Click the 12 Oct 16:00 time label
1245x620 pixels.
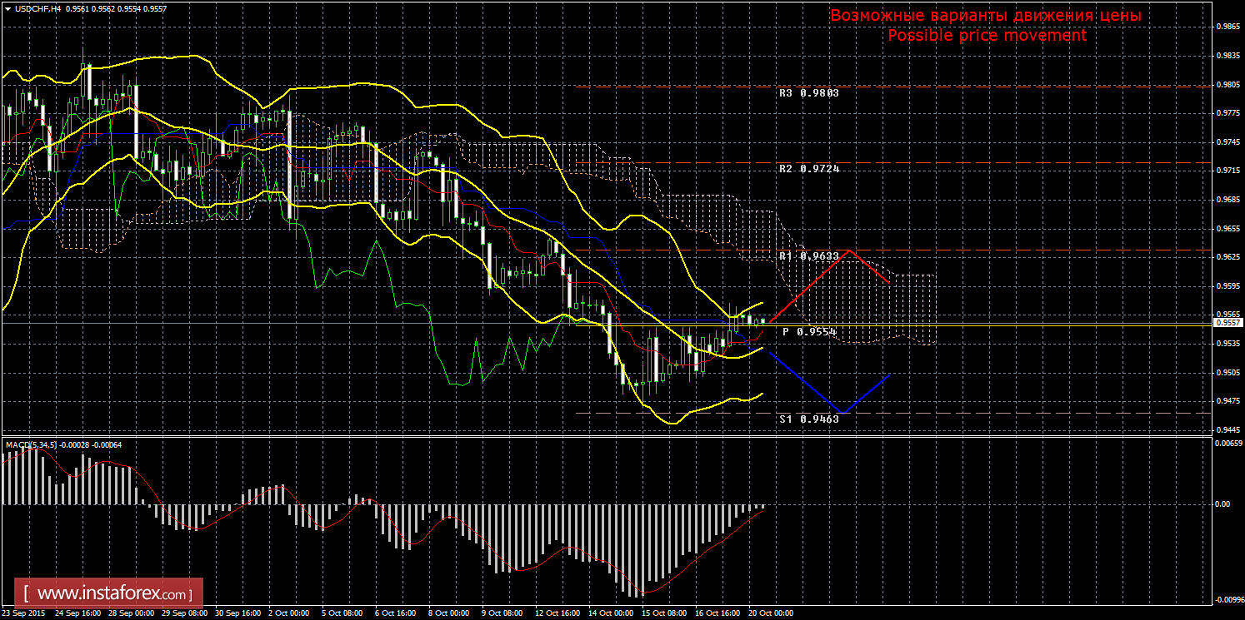pos(556,613)
